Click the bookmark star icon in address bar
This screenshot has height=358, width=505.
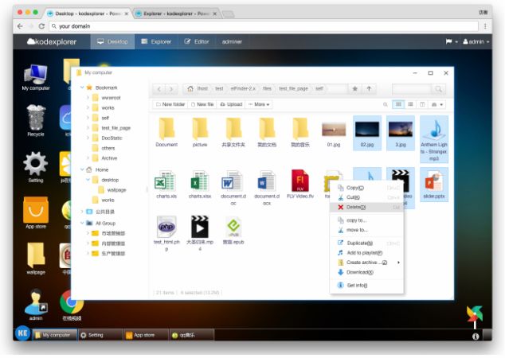(354, 88)
